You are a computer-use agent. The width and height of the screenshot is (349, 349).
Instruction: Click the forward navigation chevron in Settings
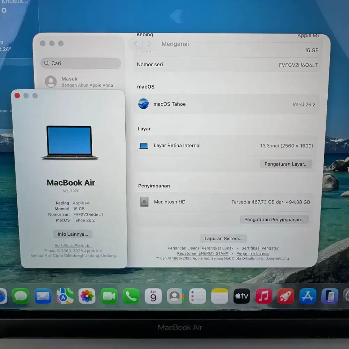point(149,44)
